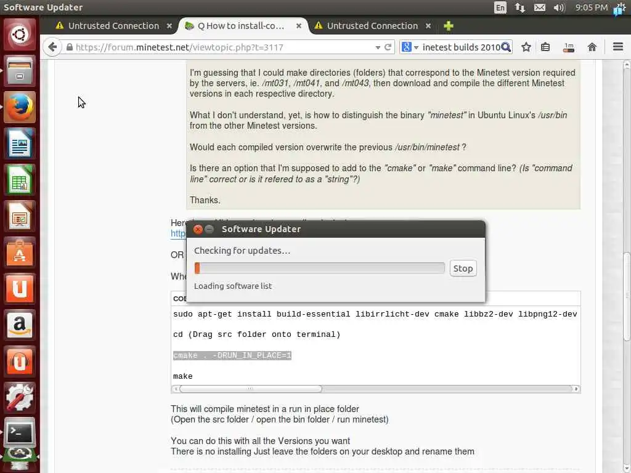Go to Firefox home page

[592, 47]
